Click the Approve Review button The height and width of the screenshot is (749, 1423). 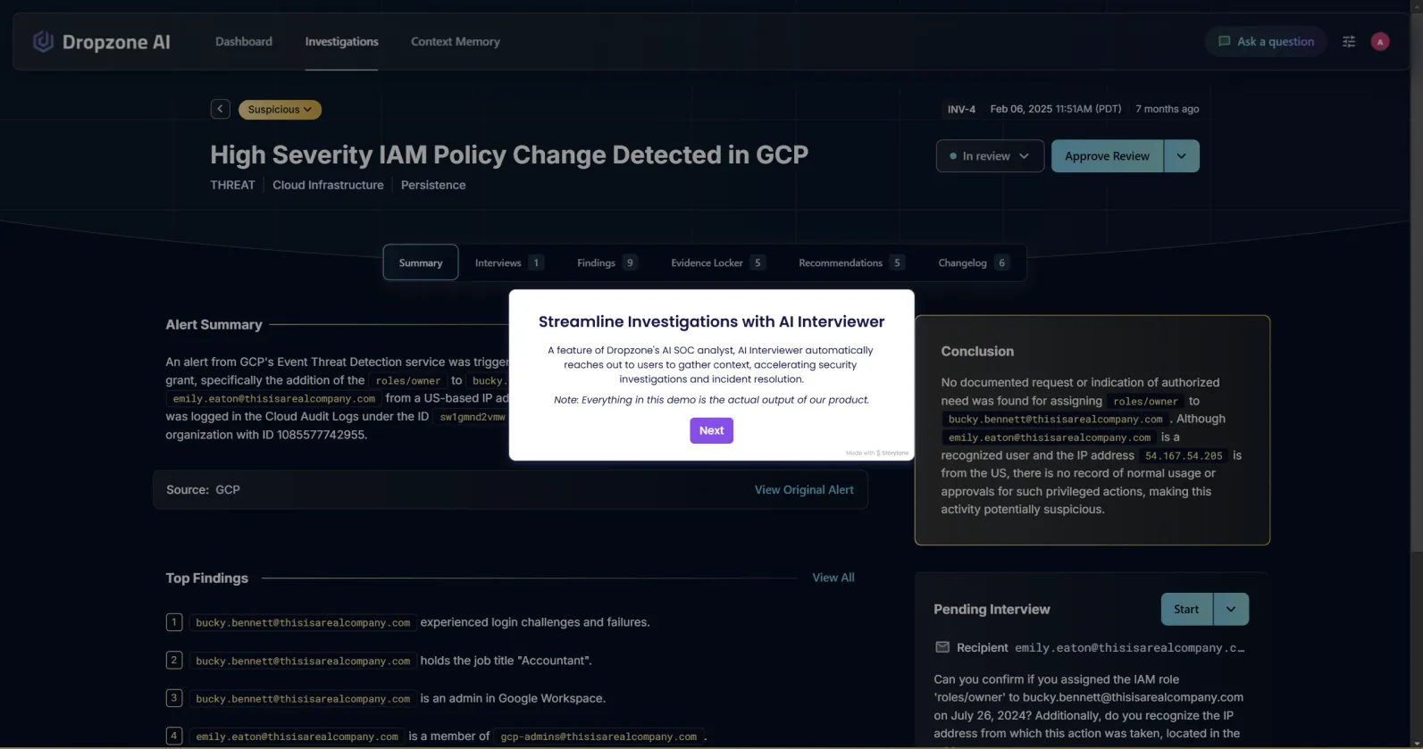(1107, 156)
